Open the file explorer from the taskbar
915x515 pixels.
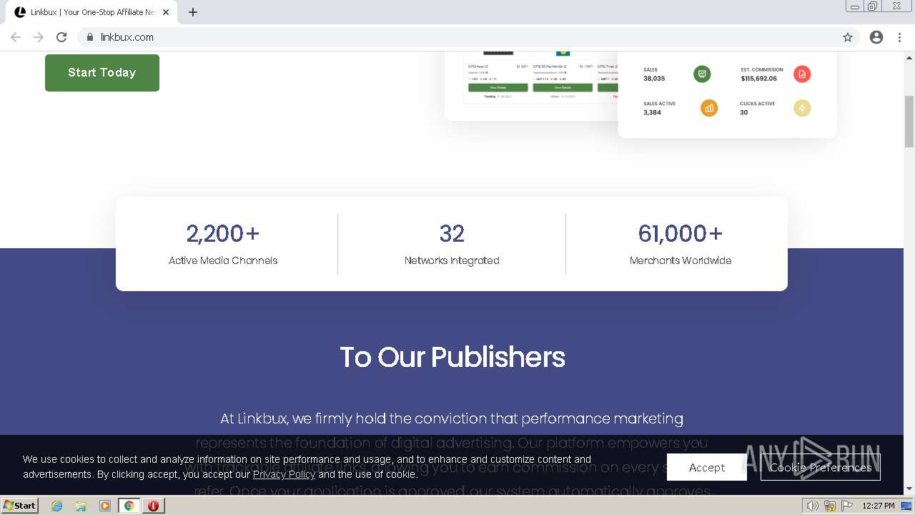(x=81, y=506)
